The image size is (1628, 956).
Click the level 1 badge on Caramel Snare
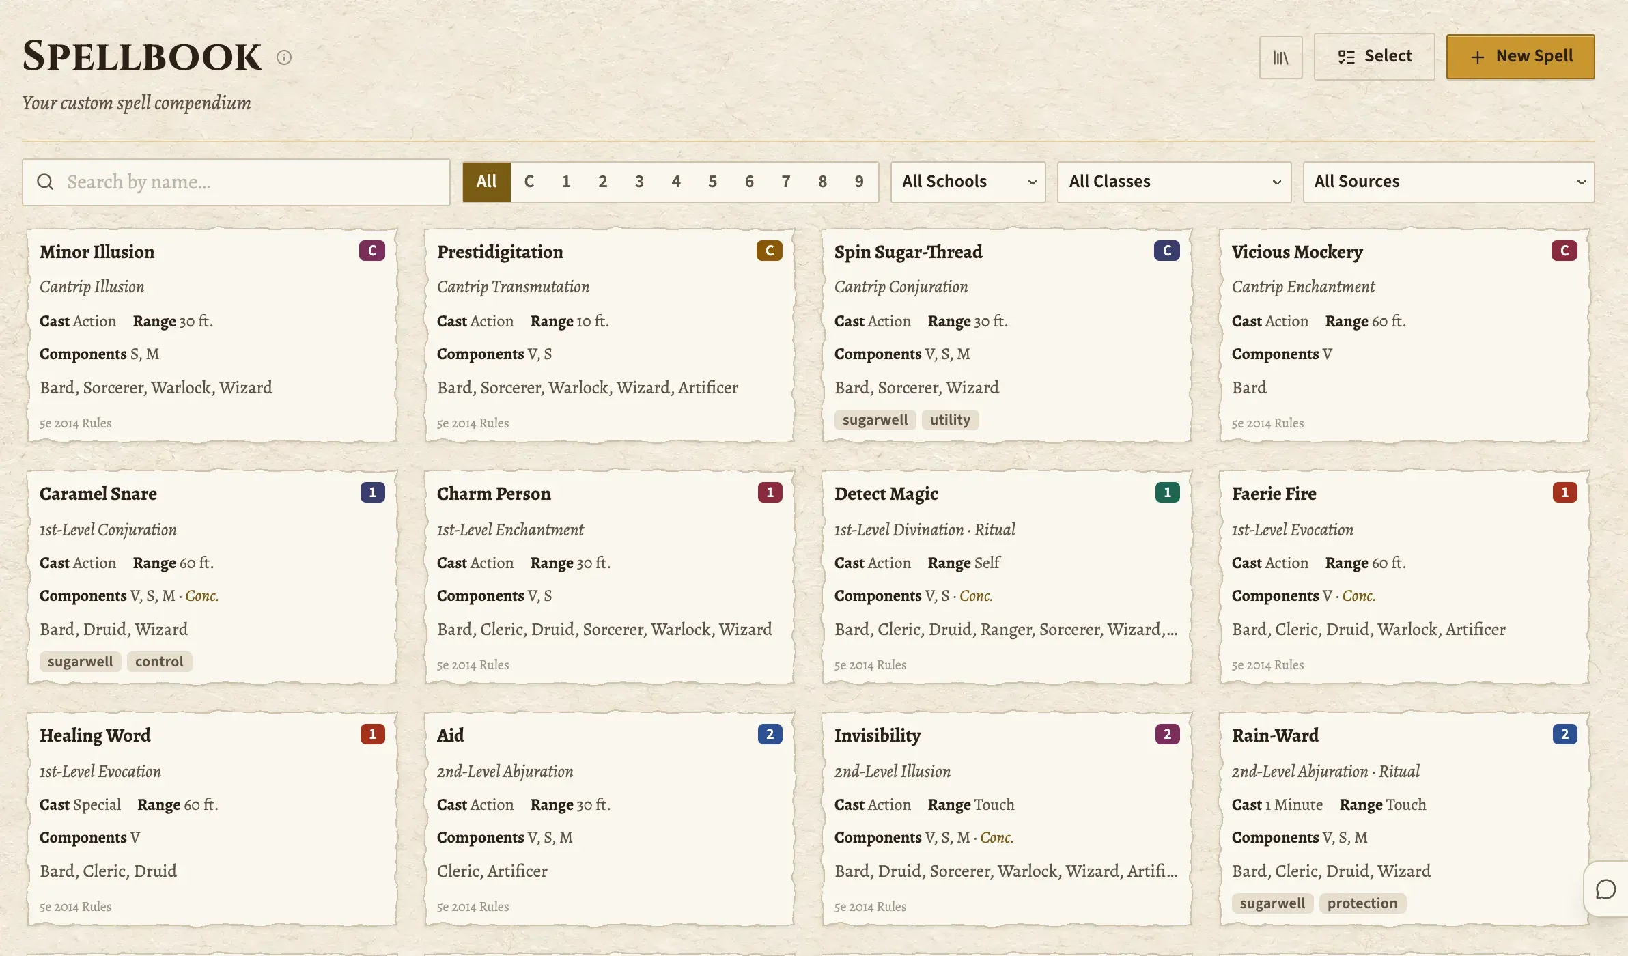(x=373, y=492)
